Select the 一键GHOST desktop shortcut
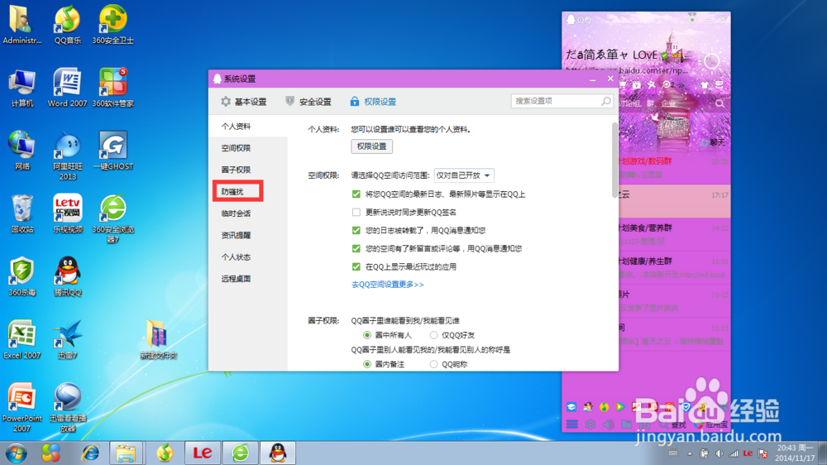827x465 pixels. (x=112, y=151)
